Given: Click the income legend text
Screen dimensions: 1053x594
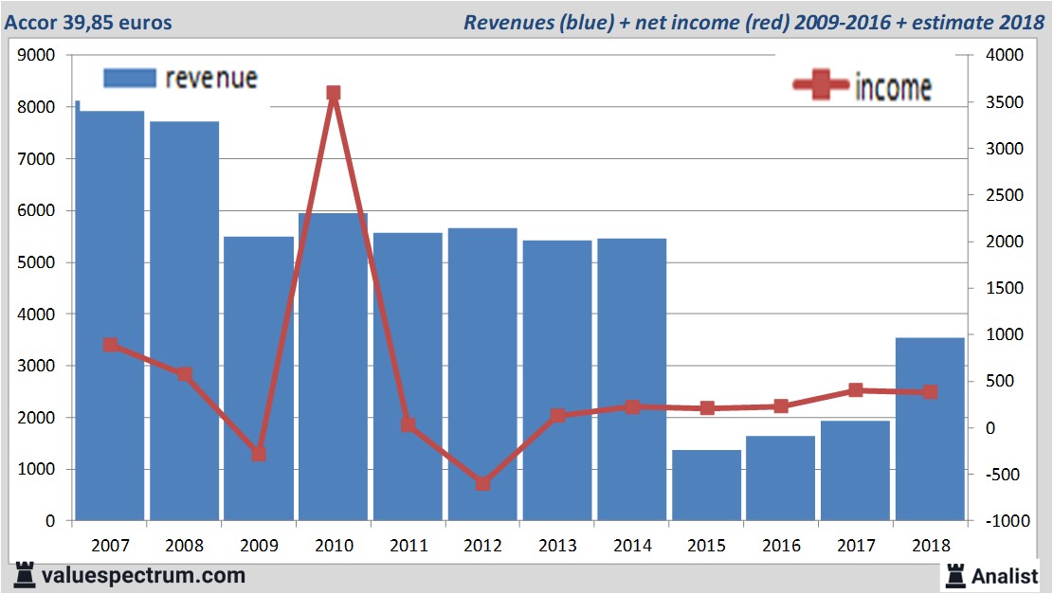Looking at the screenshot, I should pyautogui.click(x=893, y=87).
